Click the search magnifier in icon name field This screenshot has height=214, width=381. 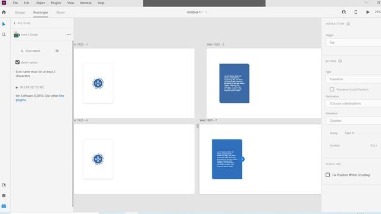coord(22,51)
